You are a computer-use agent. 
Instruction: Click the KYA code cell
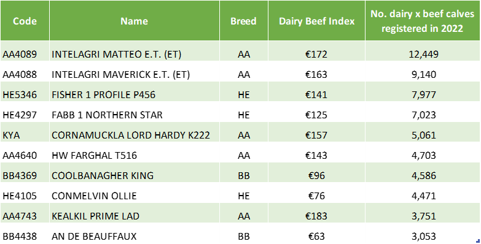click(25, 135)
